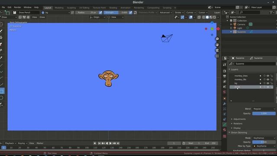The image size is (277, 156).
Task: Adjust the brush Strength slider
Action: pyautogui.click(x=116, y=13)
